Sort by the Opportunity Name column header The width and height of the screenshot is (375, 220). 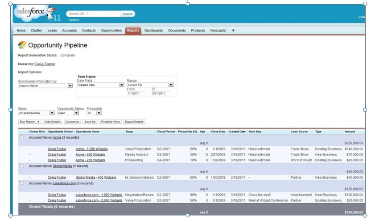(87, 132)
